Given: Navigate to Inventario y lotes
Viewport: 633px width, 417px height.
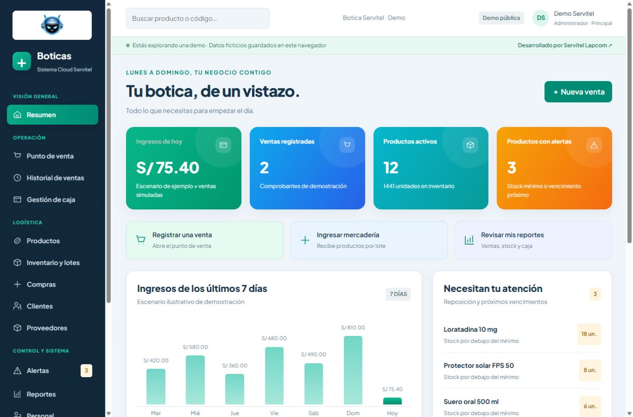Looking at the screenshot, I should click(52, 263).
